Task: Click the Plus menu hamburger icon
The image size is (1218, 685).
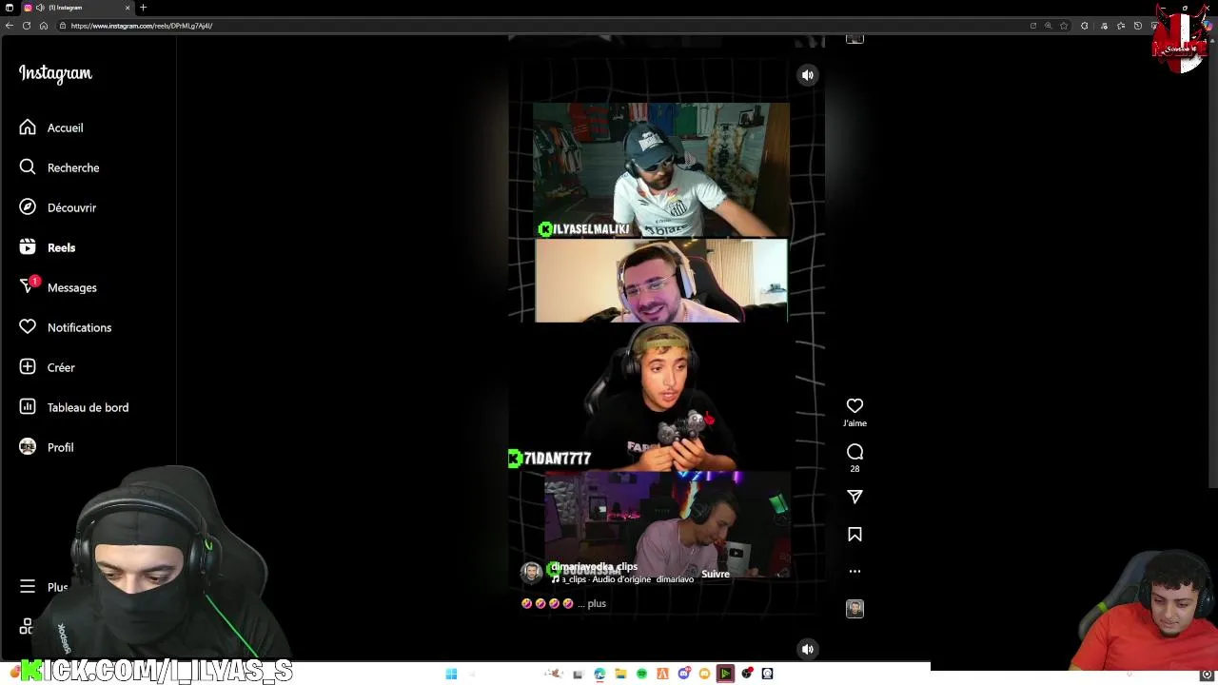Action: pos(28,587)
